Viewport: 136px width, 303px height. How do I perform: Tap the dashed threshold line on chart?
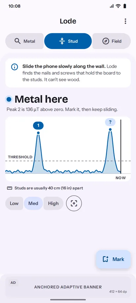click(68, 161)
